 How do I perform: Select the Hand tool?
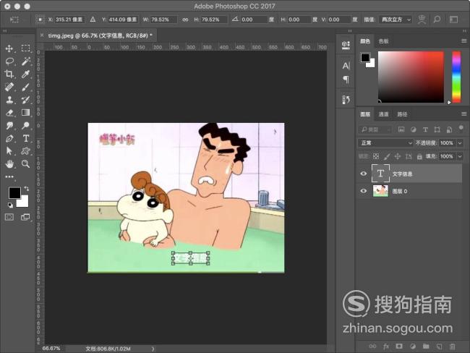[9, 163]
